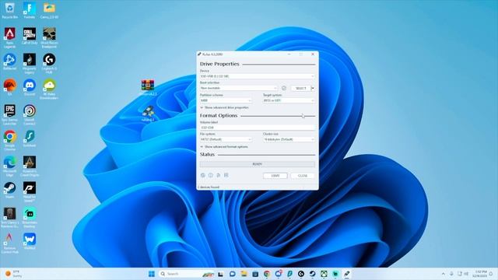
Task: Open the Boot selection dropdown
Action: pyautogui.click(x=239, y=88)
